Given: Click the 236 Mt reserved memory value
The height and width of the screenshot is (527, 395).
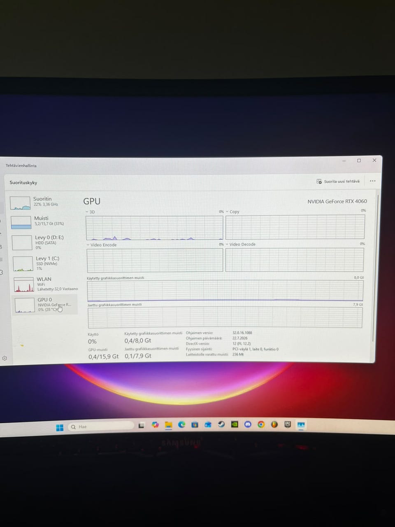Looking at the screenshot, I should [238, 354].
